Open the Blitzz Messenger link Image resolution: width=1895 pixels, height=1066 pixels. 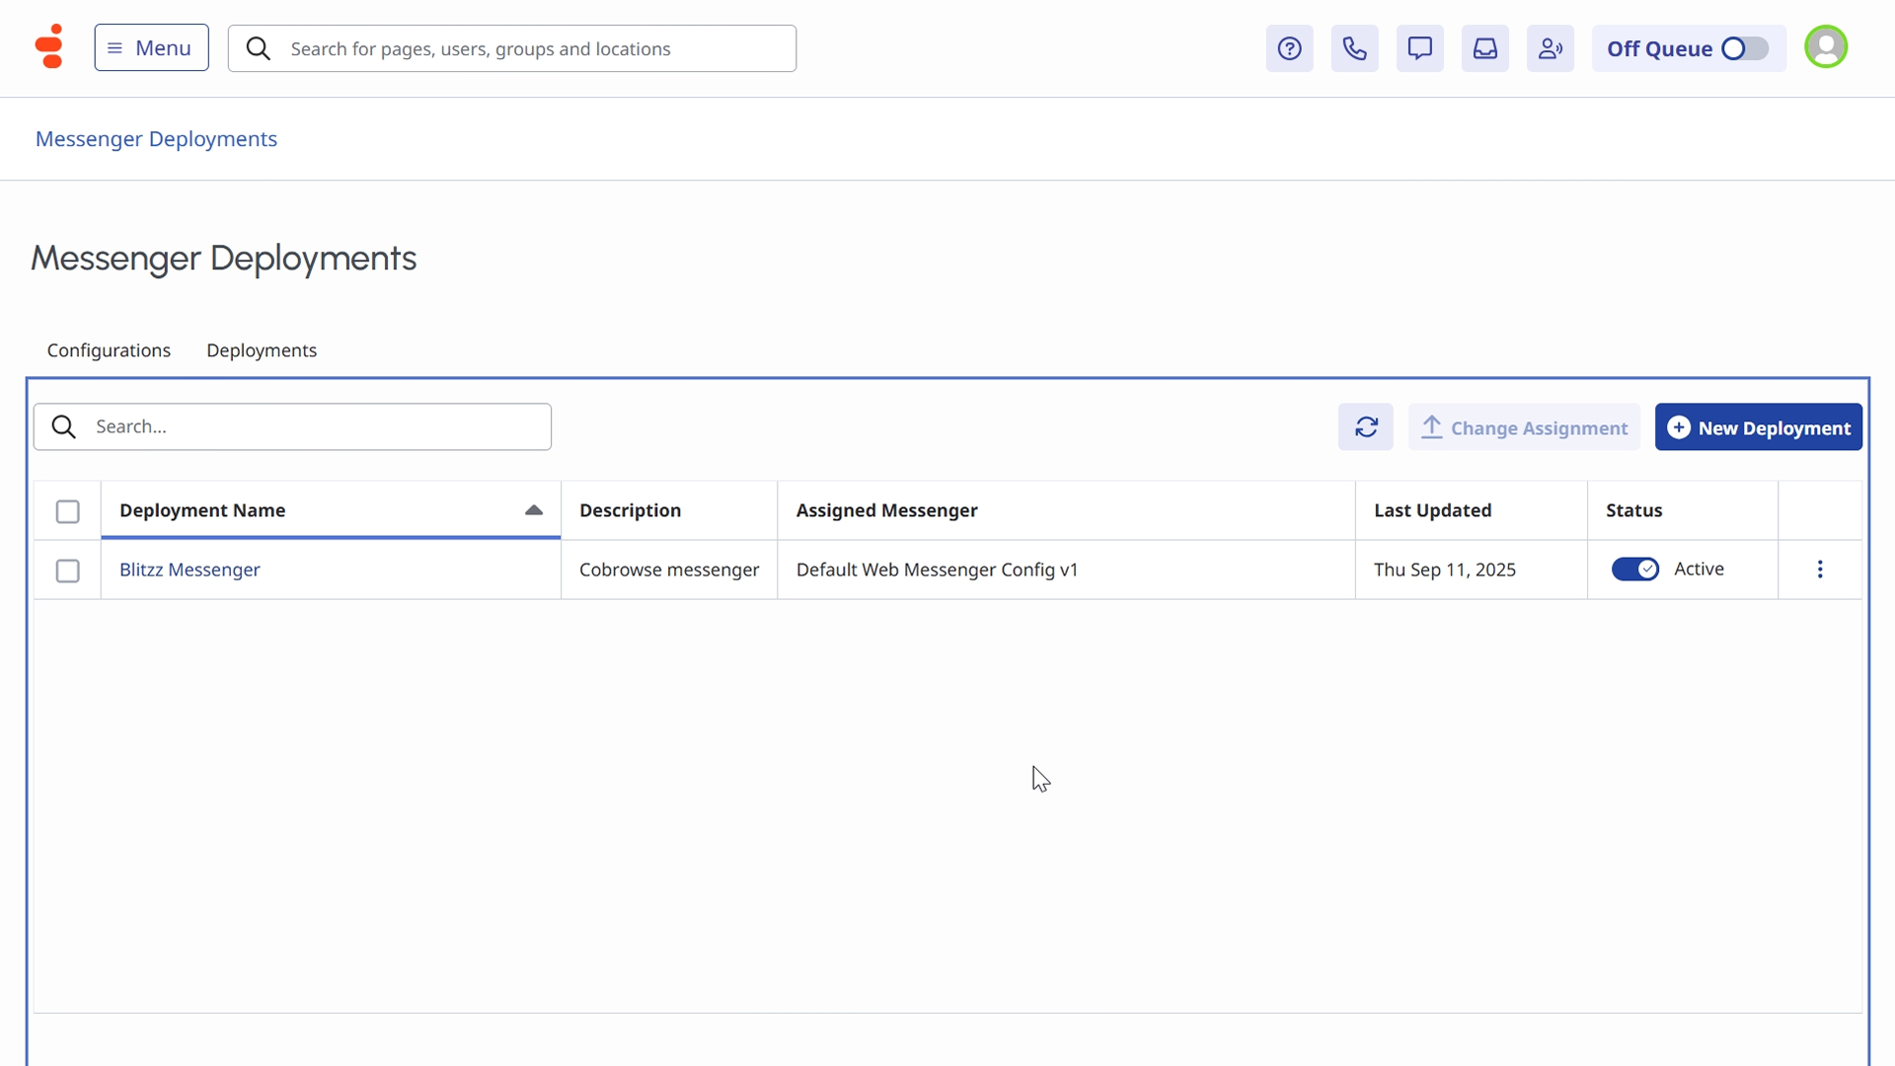pos(189,570)
